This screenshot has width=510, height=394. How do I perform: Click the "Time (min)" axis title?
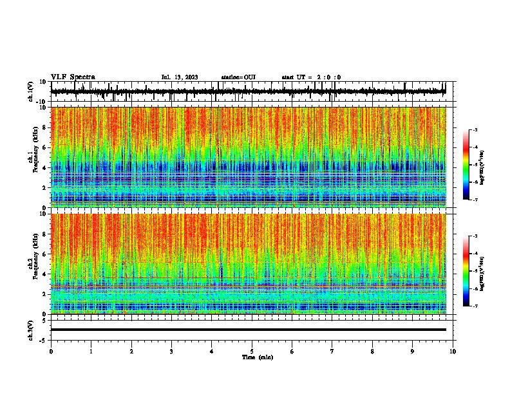tap(258, 357)
